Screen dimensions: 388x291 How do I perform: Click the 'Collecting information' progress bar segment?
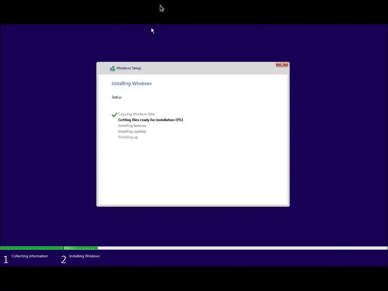[x=32, y=248]
